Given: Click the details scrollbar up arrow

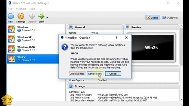Looking at the screenshot, I should coord(182,26).
